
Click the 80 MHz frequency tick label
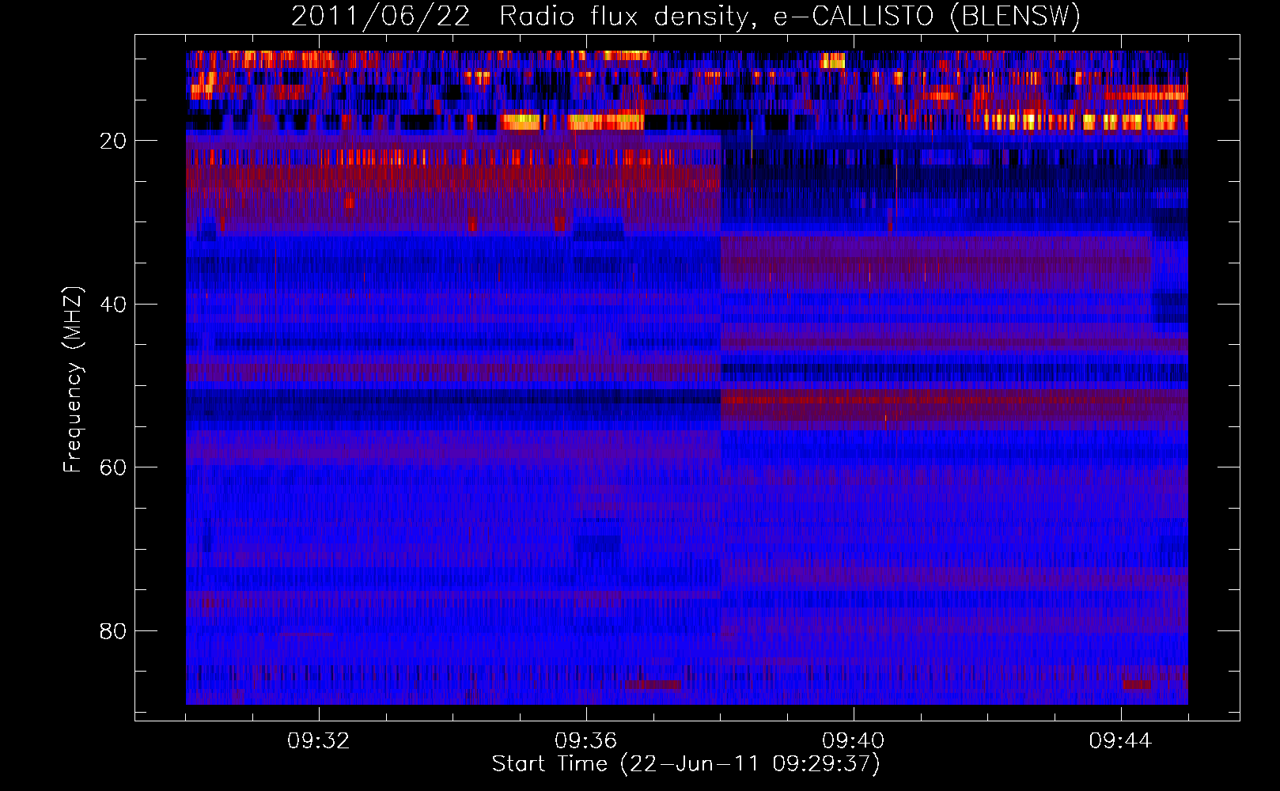pos(114,631)
